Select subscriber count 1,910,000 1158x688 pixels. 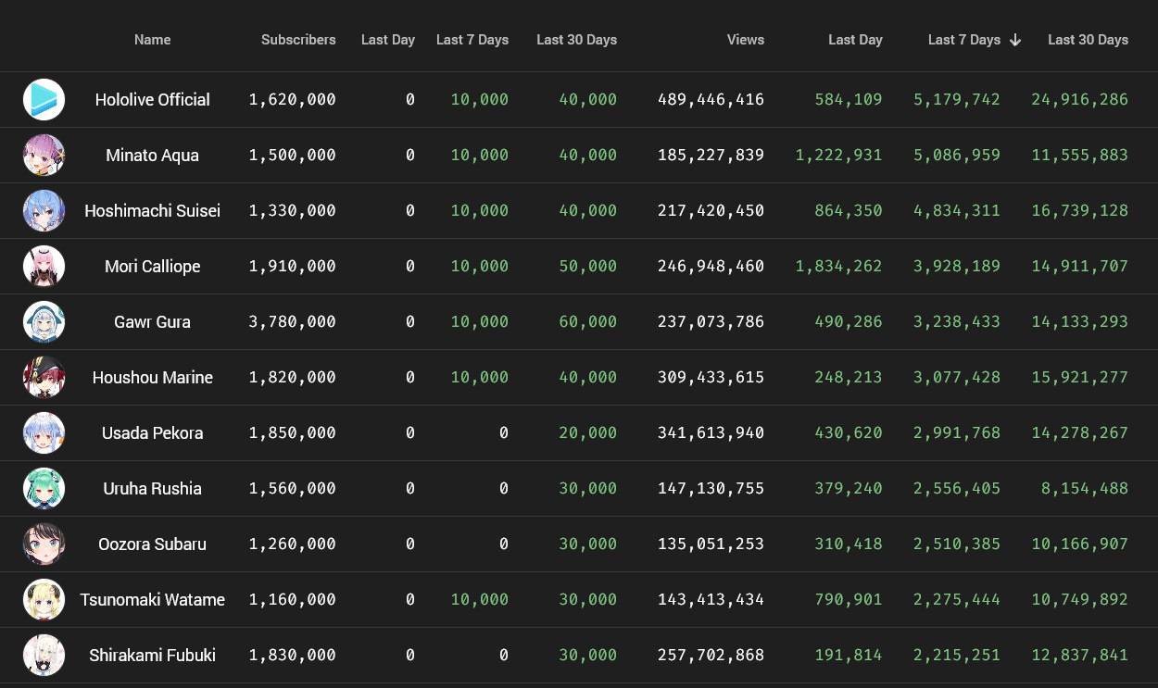pos(293,266)
